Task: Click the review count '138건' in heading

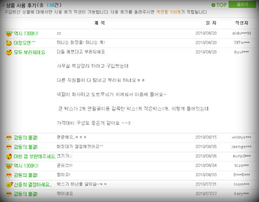Action: pyautogui.click(x=52, y=5)
